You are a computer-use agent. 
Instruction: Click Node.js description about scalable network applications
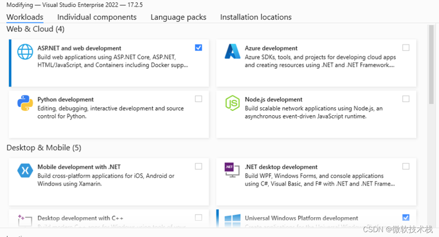313,112
